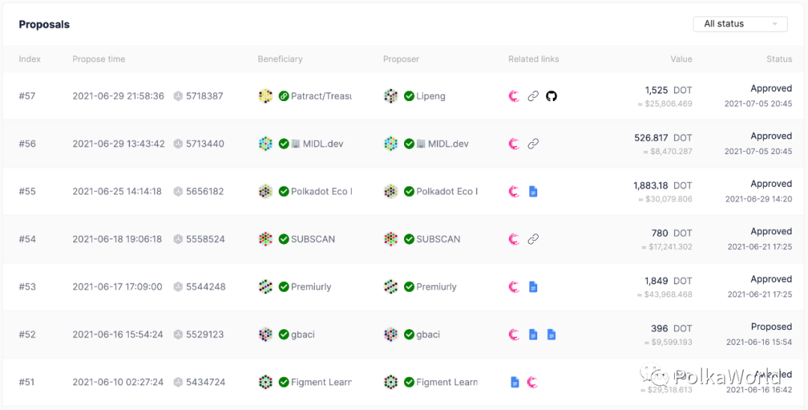Open Polkassembly link for proposal #56
This screenshot has width=808, height=410.
pyautogui.click(x=514, y=144)
